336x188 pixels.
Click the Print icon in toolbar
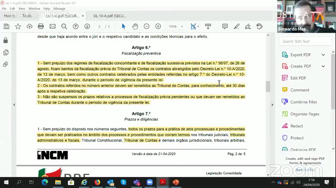coord(41,26)
